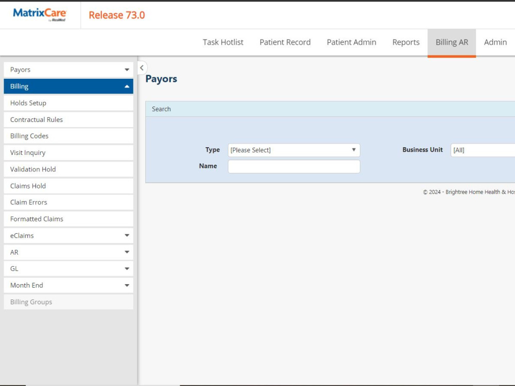Open Validation Hold
Viewport: 515px width, 386px height.
pyautogui.click(x=68, y=169)
